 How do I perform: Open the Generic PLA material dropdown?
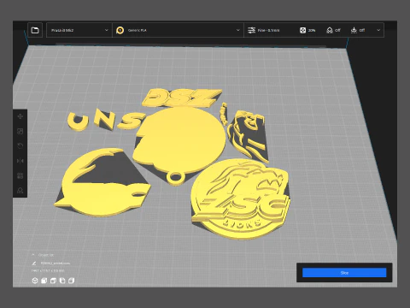tap(179, 30)
